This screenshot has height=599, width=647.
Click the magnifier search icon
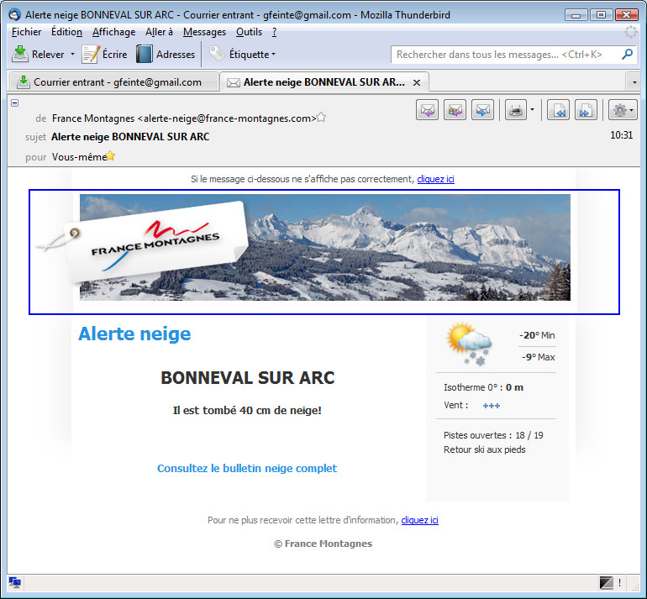click(627, 54)
